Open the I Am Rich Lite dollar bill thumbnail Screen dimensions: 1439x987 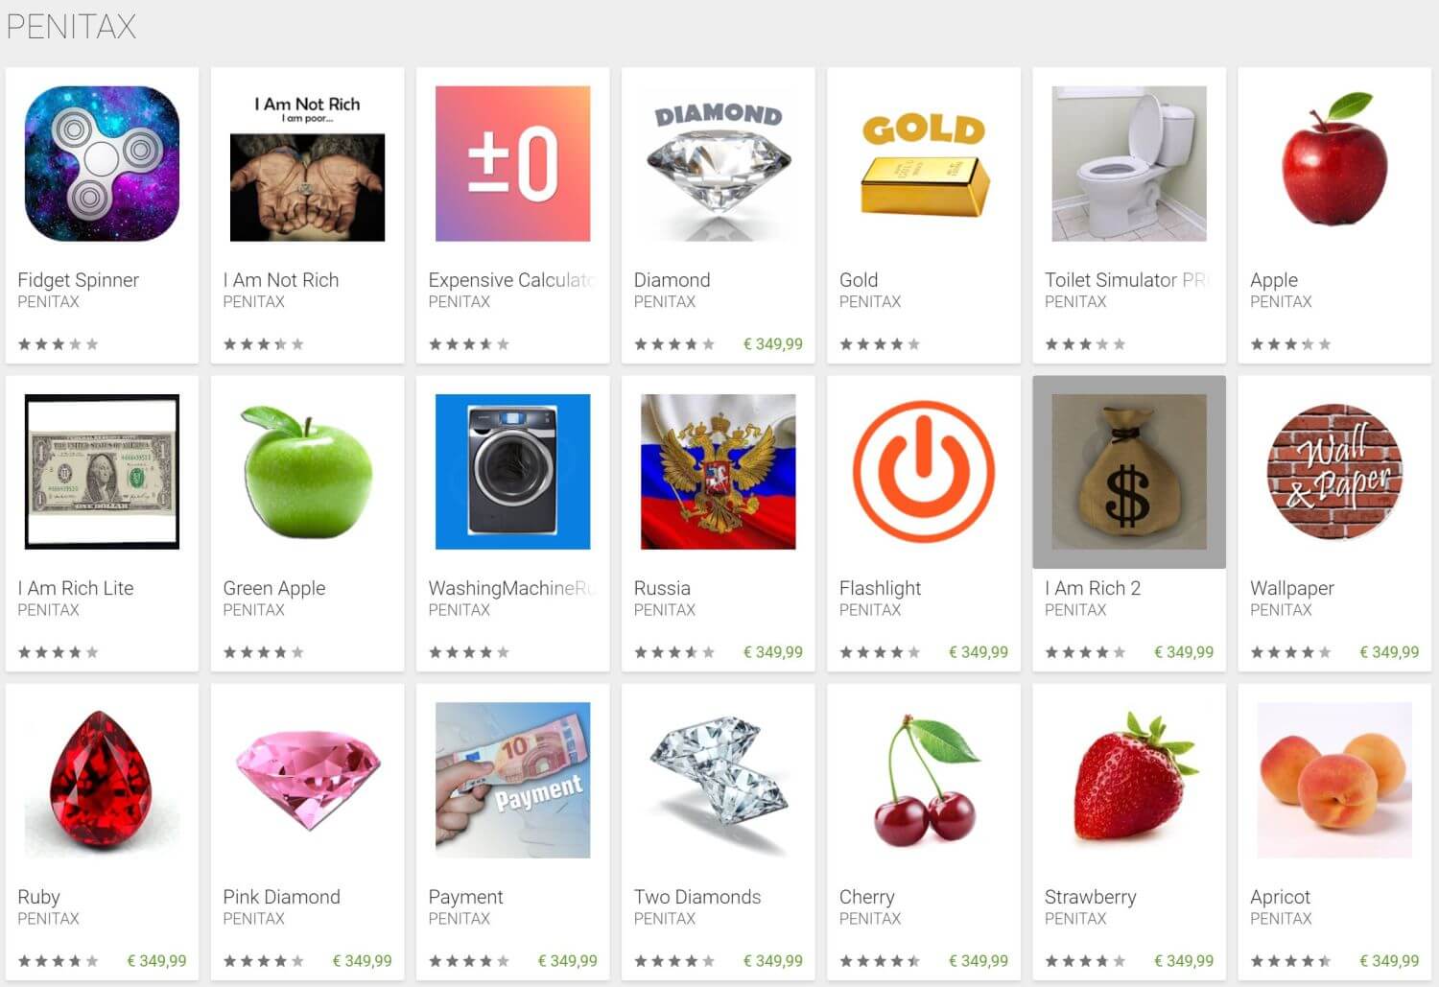pyautogui.click(x=102, y=472)
